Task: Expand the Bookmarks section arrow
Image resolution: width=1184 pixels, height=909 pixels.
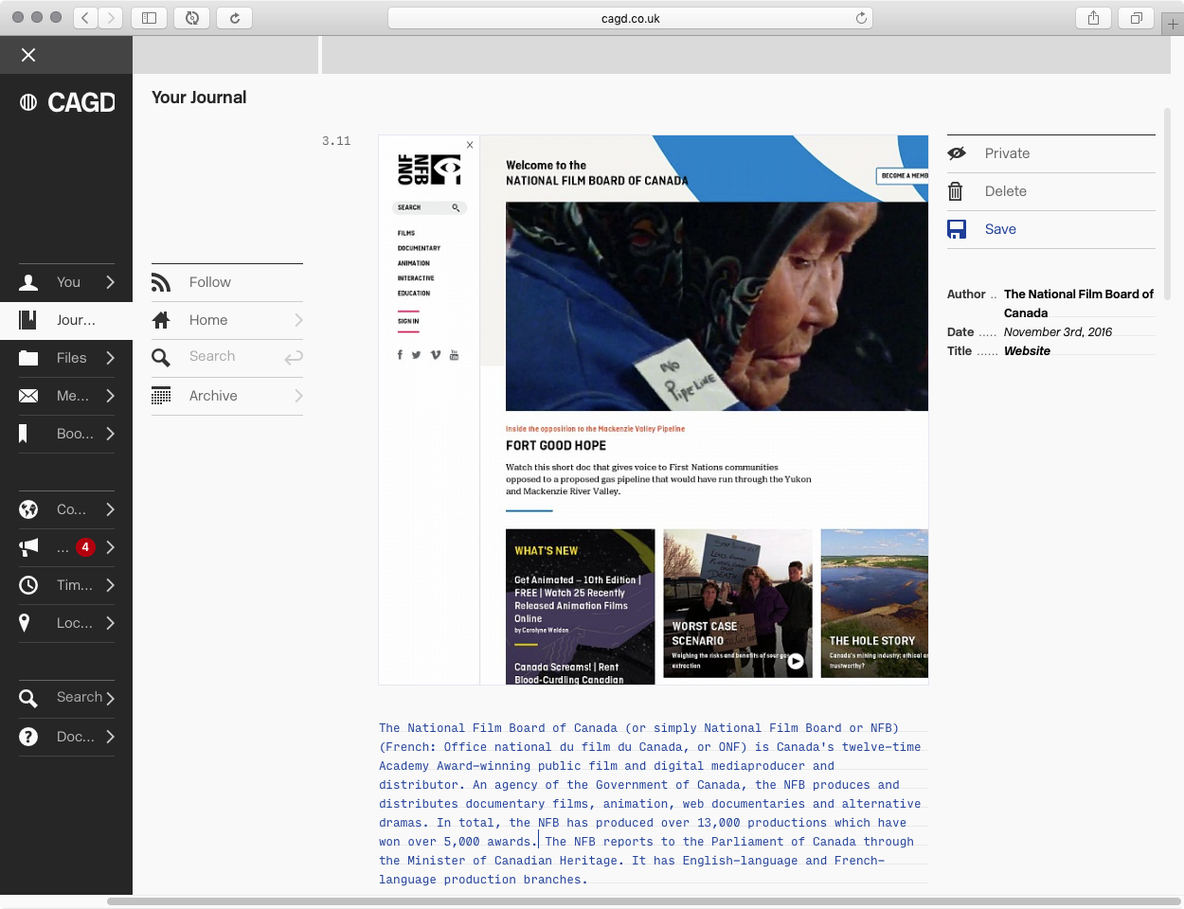Action: pyautogui.click(x=110, y=434)
